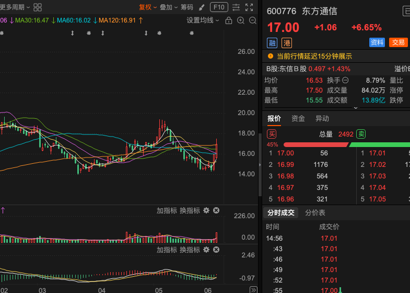Open volume indicator settings gear
Screen dimensions: 410x293
[206, 210]
